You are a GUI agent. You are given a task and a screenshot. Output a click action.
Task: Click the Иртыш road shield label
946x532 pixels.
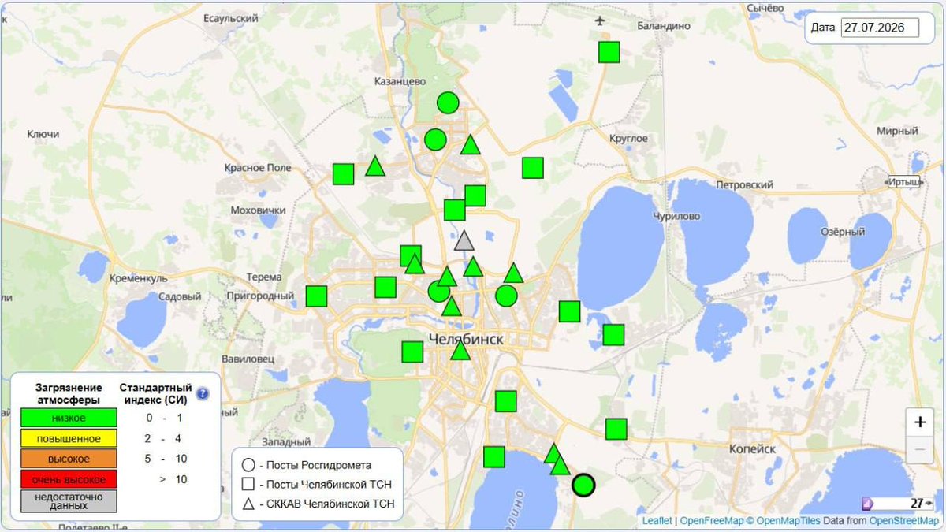(x=905, y=181)
